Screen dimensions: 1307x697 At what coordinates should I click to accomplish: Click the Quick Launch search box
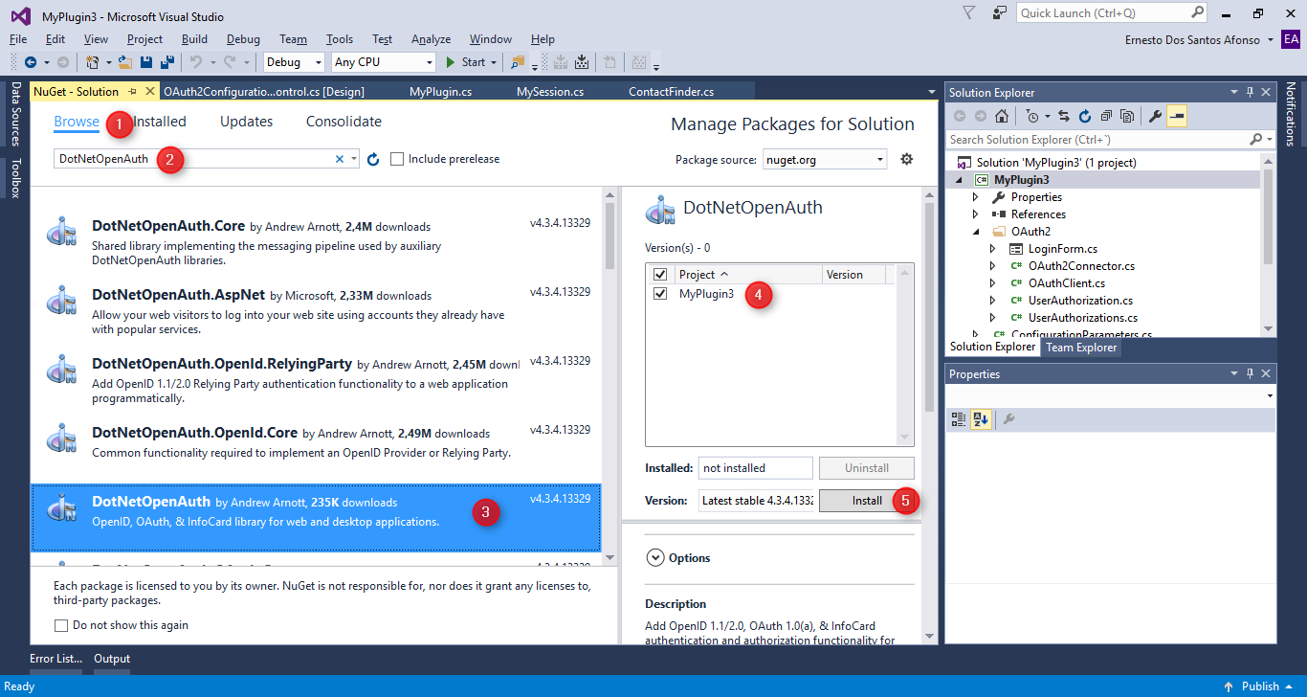(1113, 12)
